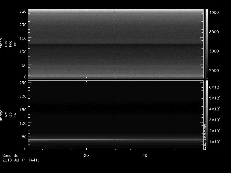Click the '2500' top colorbar label
Image resolution: width=231 pixels, height=173 pixels.
[214, 70]
